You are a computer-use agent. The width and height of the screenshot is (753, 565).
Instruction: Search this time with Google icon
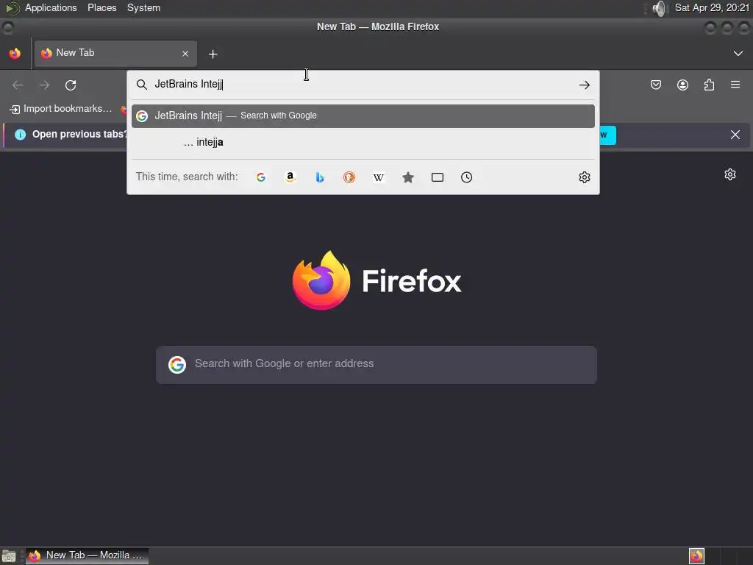tap(261, 177)
